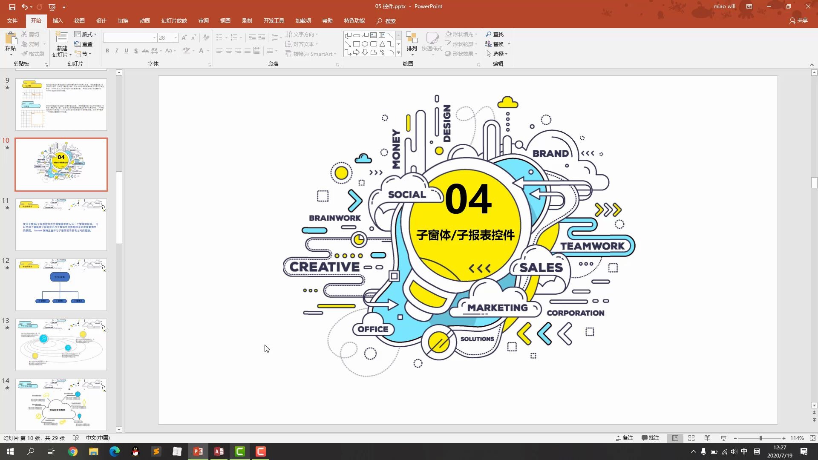The height and width of the screenshot is (460, 818).
Task: Click the slide panel scroll down arrow
Action: click(x=119, y=429)
